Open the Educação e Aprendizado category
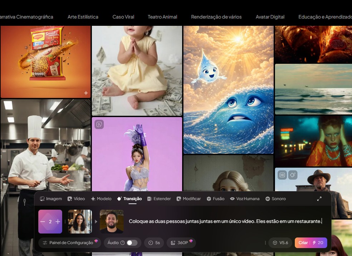Screen dimensions: 352x256 coord(325,17)
